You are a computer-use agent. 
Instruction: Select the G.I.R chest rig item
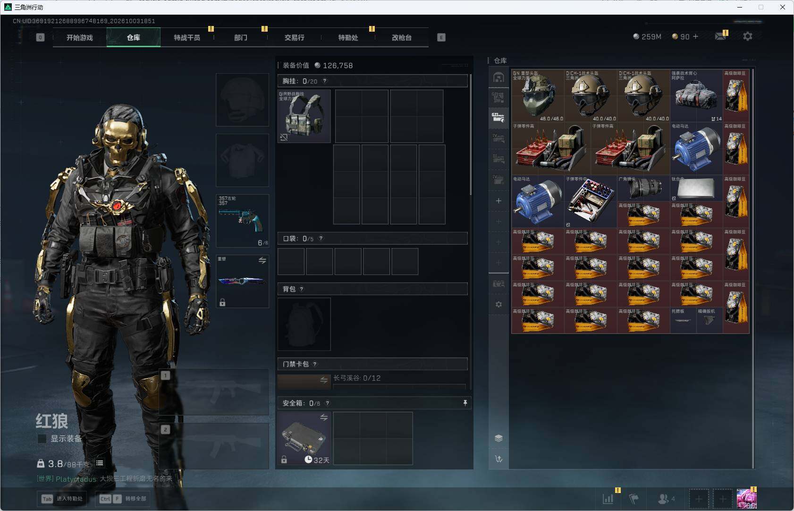[x=304, y=116]
